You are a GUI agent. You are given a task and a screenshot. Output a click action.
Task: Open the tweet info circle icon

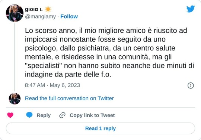pos(191,85)
